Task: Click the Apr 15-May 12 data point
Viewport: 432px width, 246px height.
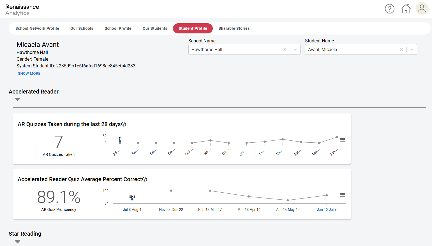Action: 288,200
